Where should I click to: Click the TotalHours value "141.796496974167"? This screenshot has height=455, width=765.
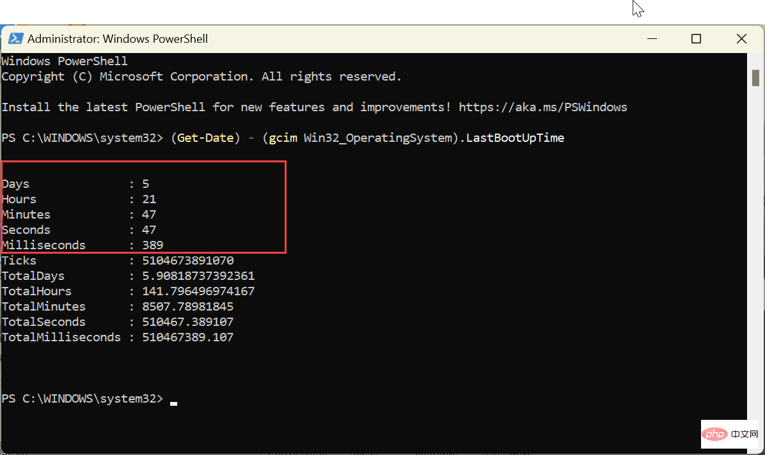[198, 291]
